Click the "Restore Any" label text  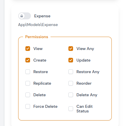(88, 72)
